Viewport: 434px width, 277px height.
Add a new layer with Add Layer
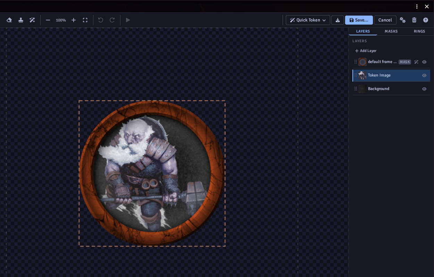pyautogui.click(x=366, y=51)
